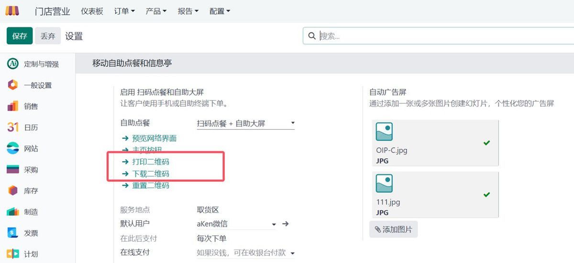Screen dimensions: 574x263
Task: Expand the 默认用户 dropdown
Action: tap(274, 224)
